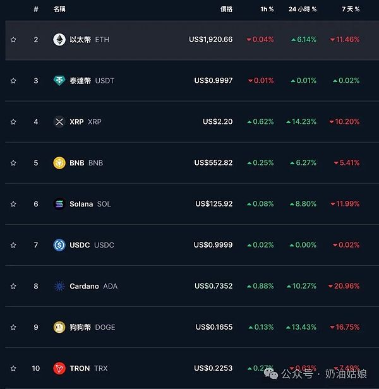The image size is (379, 389).
Task: Sort by the 名稱 column header
Action: click(x=60, y=9)
